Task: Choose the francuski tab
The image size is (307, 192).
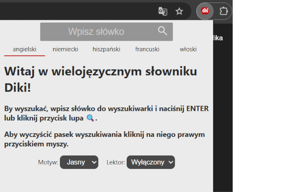Action: pyautogui.click(x=147, y=49)
